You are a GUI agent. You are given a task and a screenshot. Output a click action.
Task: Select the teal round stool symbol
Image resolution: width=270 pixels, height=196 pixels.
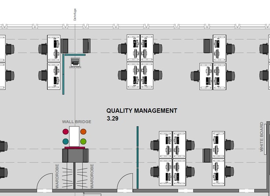click(65, 142)
